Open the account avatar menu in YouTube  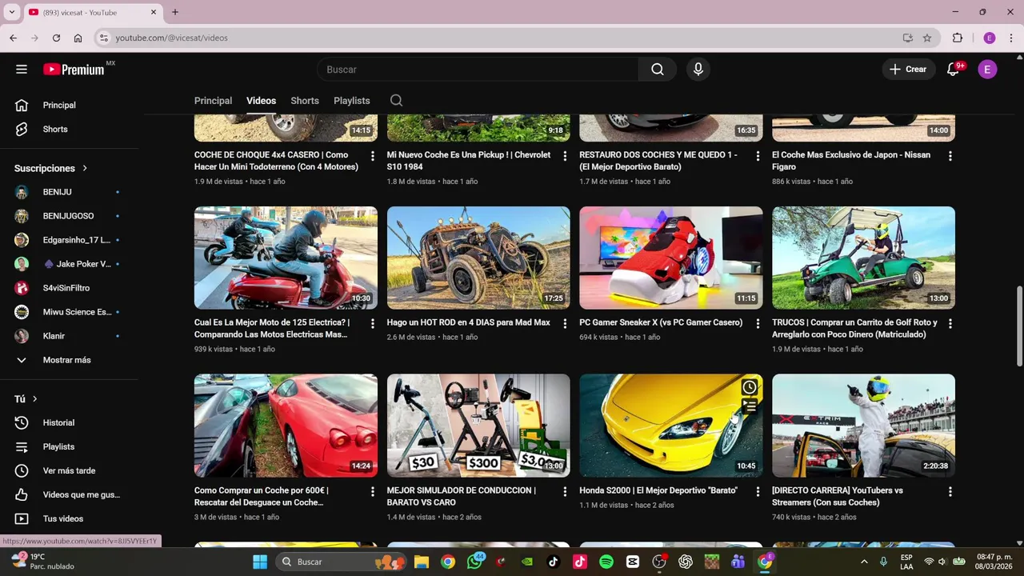click(987, 70)
